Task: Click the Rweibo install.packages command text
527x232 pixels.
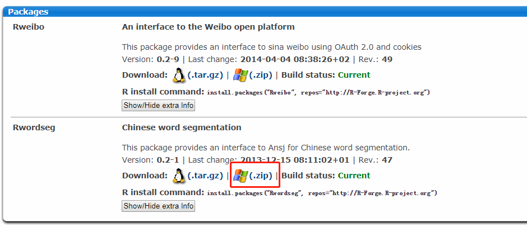Action: 318,92
